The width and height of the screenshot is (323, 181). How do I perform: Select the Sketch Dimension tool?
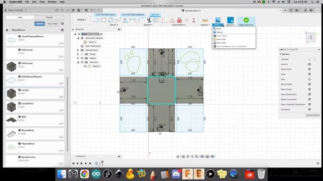[132, 20]
